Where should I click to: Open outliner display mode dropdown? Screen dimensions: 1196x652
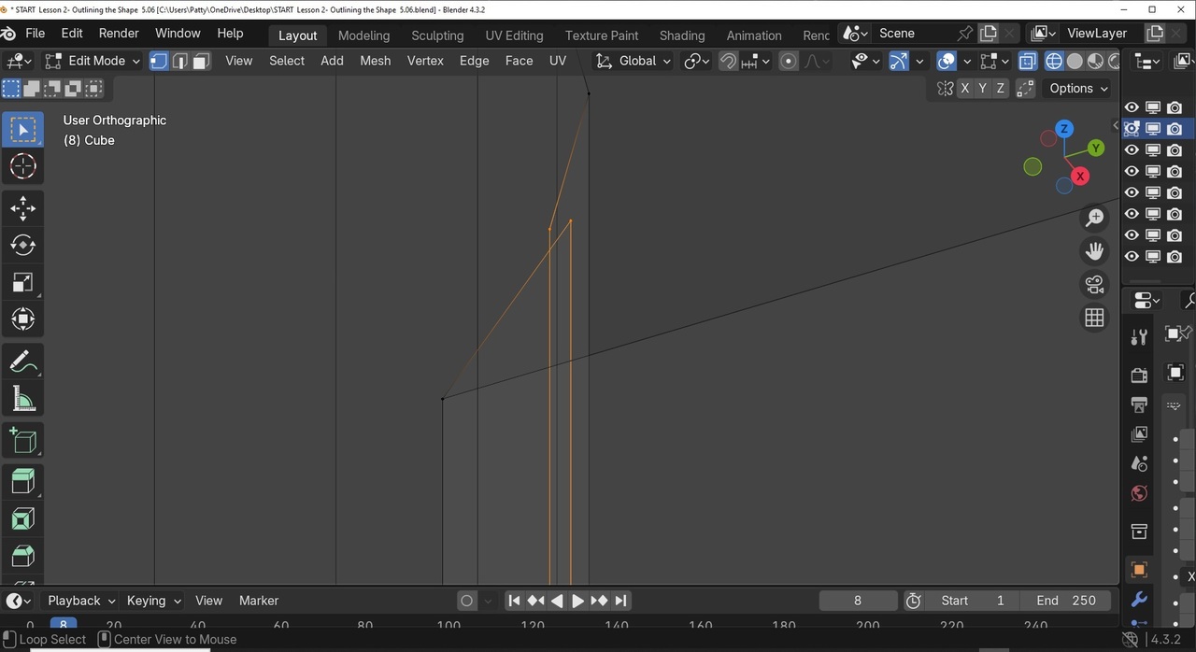click(1146, 62)
